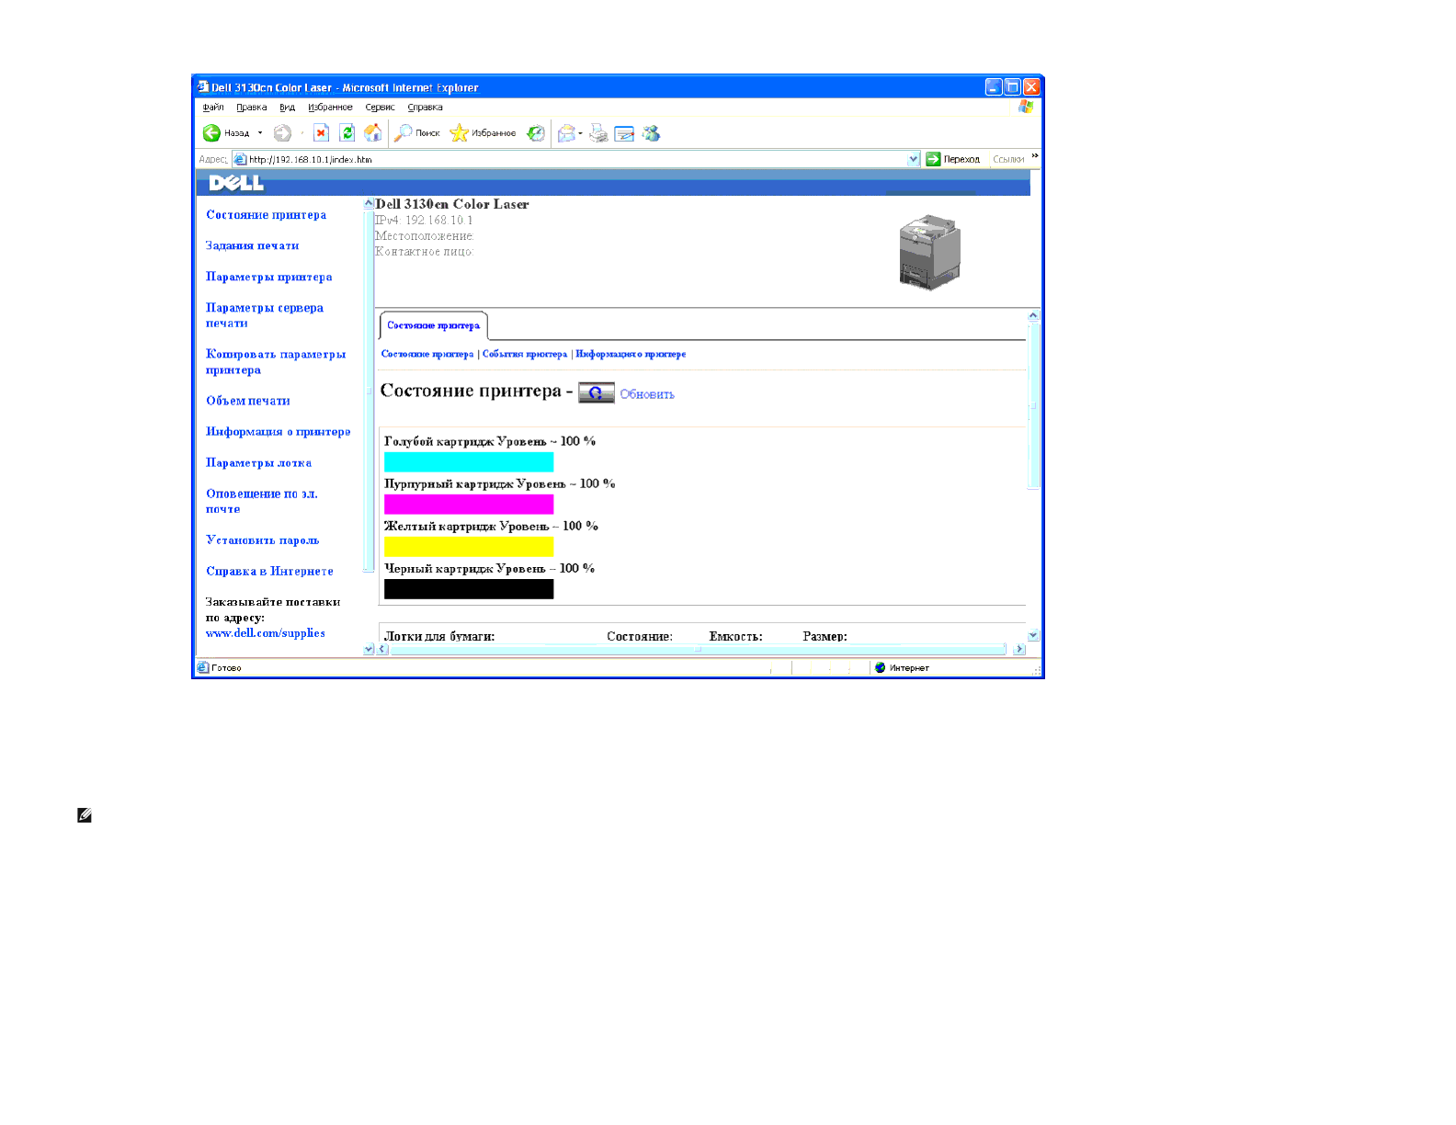Open the History toolbar icon
The image size is (1456, 1125).
click(x=536, y=133)
